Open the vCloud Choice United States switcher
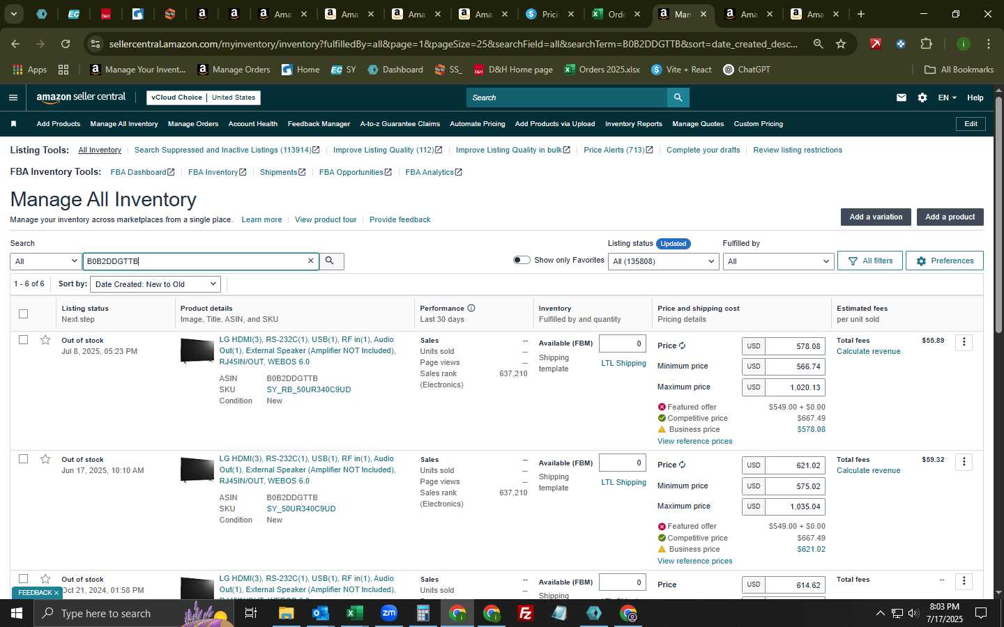The image size is (1004, 627). [x=204, y=98]
